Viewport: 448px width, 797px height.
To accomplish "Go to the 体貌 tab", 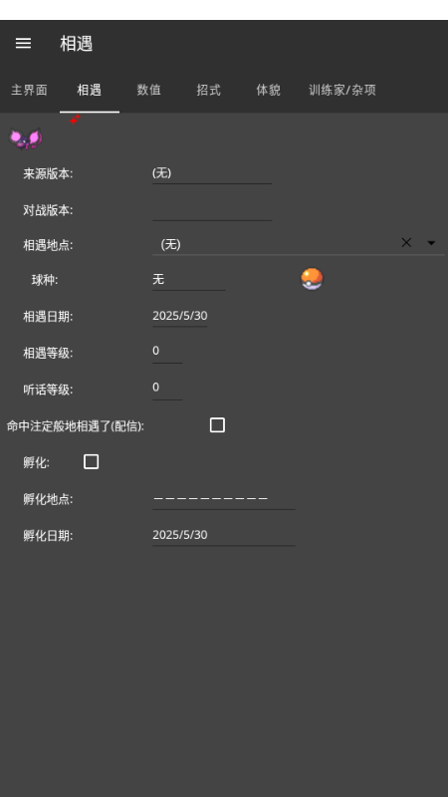I will point(268,91).
